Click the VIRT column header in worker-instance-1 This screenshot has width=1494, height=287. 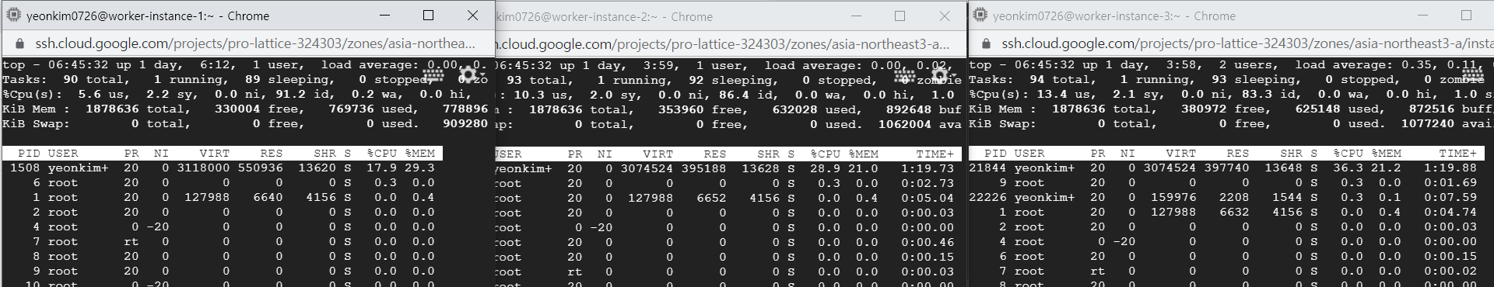[215, 154]
